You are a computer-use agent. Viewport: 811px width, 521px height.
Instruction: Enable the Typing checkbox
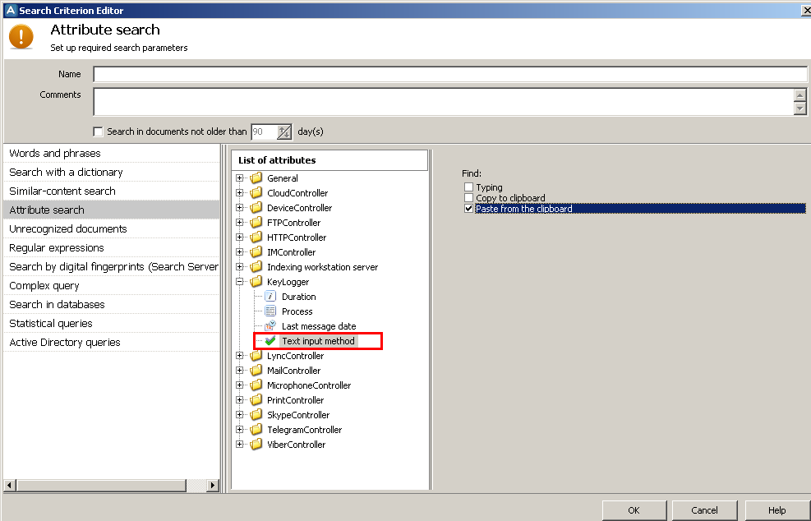click(468, 187)
